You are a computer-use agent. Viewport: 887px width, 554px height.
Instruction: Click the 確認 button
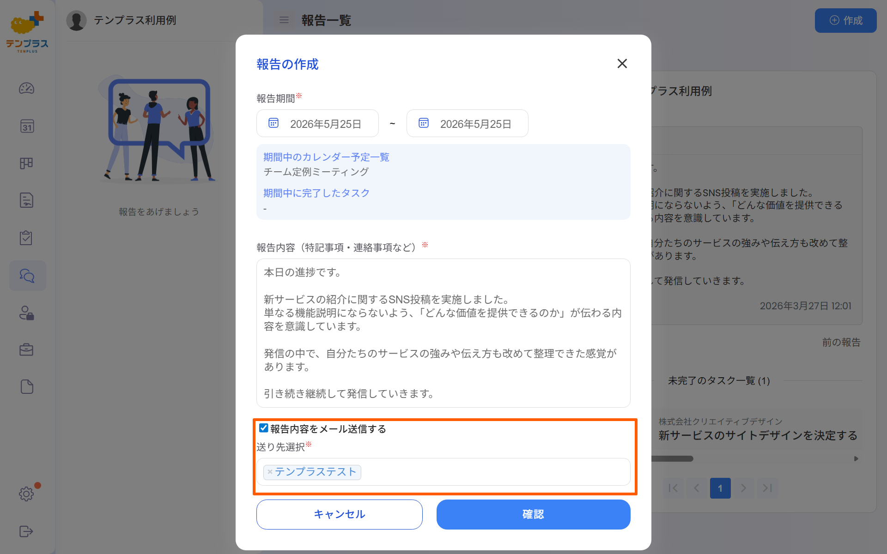coord(533,514)
